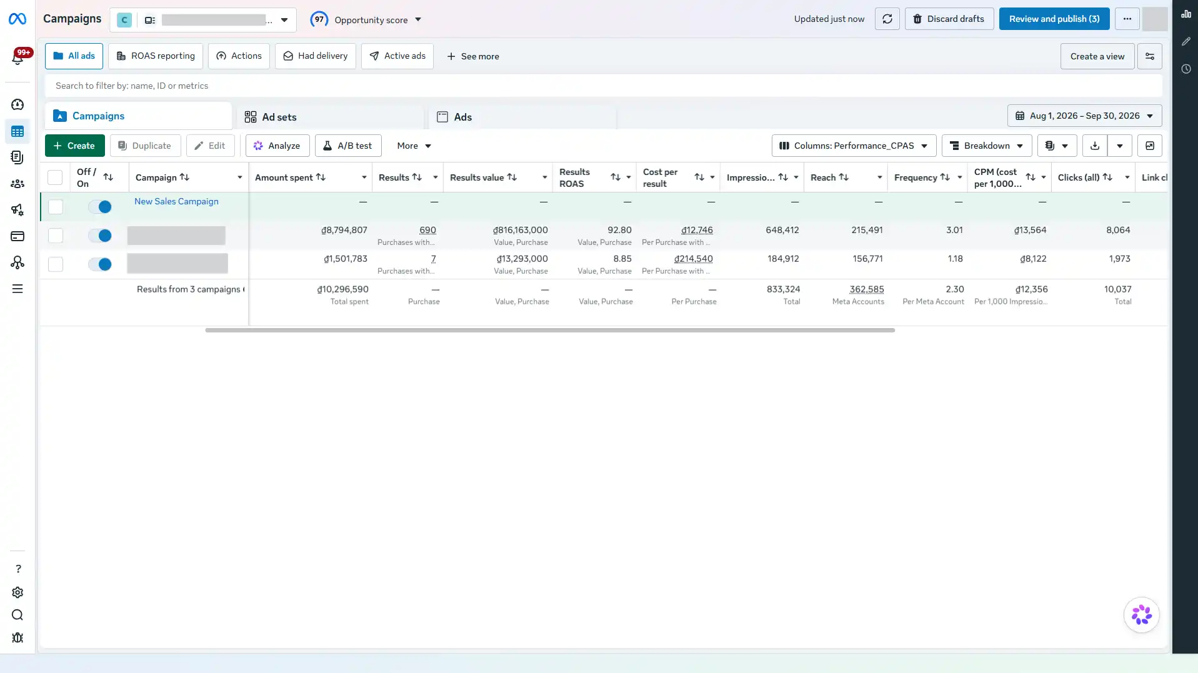
Task: Click the Search magnifier icon in sidebar
Action: (x=17, y=615)
